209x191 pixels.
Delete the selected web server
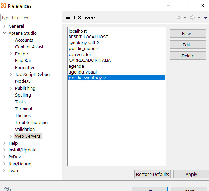188,56
